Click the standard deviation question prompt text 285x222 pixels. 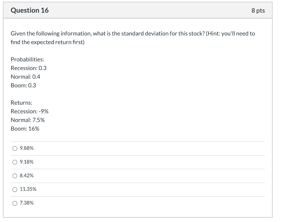pos(132,34)
